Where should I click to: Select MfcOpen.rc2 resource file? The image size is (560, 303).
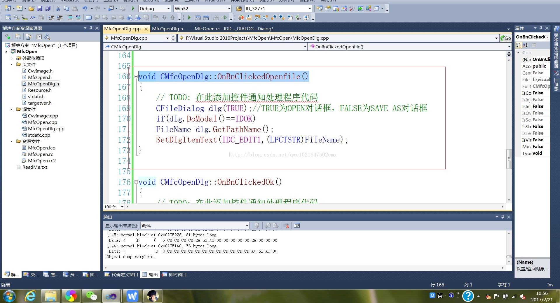click(41, 161)
